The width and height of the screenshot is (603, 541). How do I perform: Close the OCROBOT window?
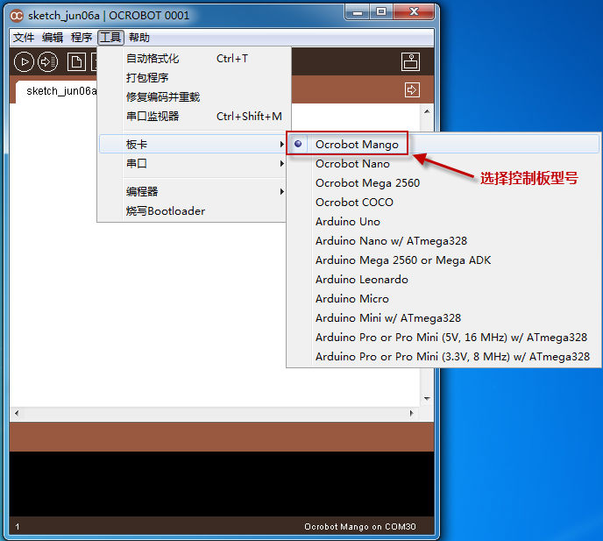pyautogui.click(x=415, y=12)
